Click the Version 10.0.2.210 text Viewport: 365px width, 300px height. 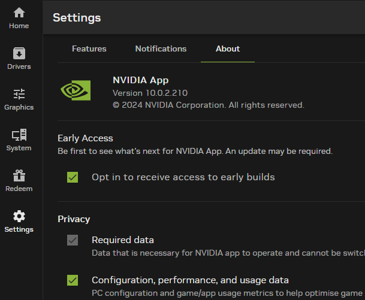tap(150, 93)
